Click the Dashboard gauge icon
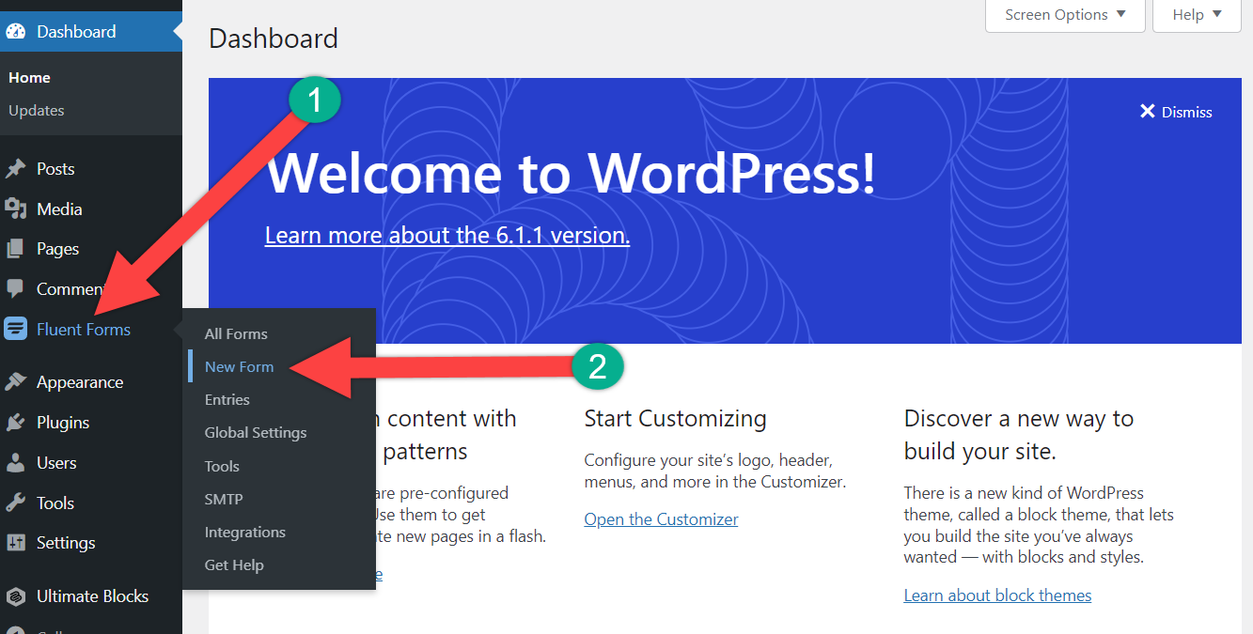The width and height of the screenshot is (1253, 634). (x=15, y=31)
